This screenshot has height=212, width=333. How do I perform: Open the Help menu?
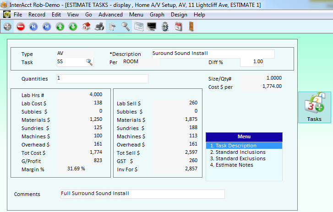click(199, 15)
